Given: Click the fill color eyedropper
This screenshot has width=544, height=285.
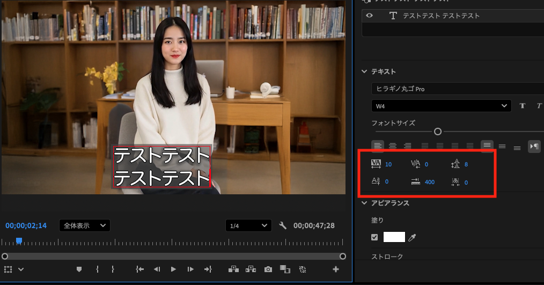Looking at the screenshot, I should [413, 237].
